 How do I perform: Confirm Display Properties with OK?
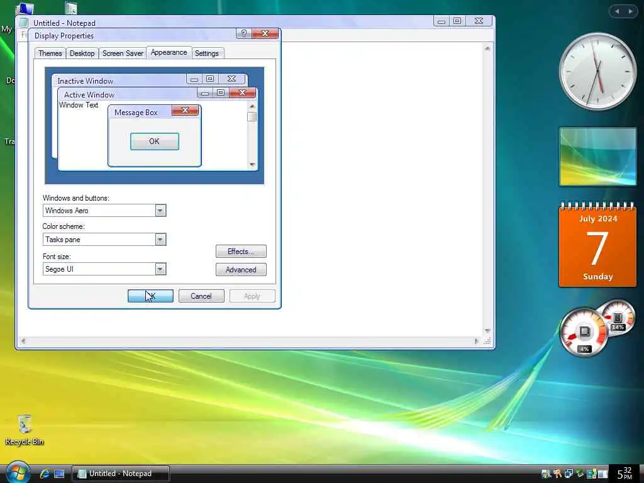click(150, 296)
